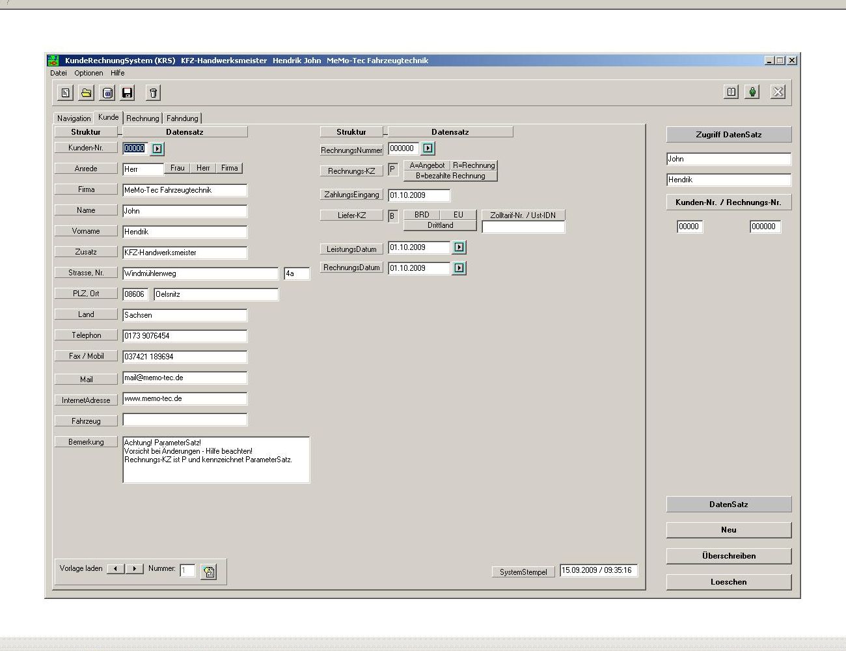Click the Mail field with mail@memo-tec.de

click(185, 378)
